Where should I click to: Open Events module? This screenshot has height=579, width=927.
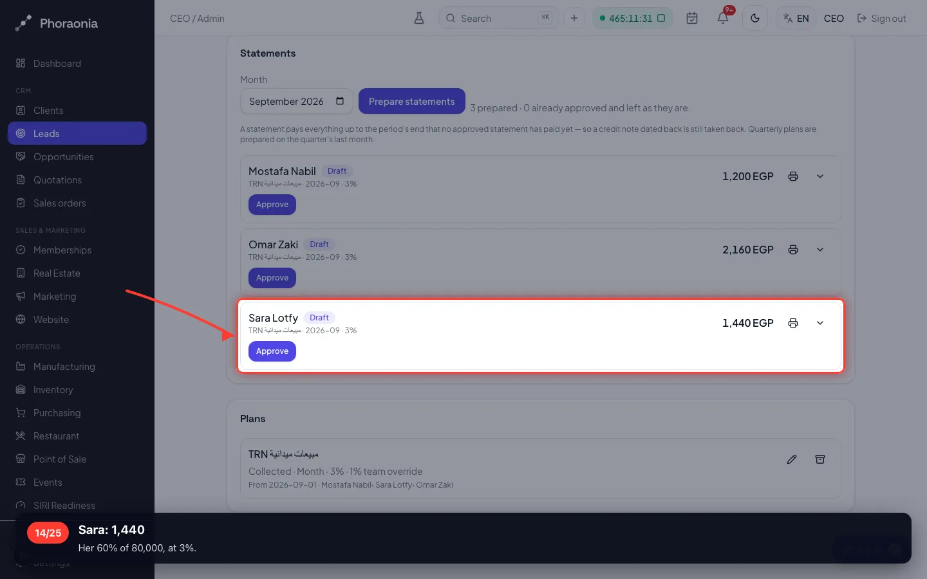(x=77, y=482)
